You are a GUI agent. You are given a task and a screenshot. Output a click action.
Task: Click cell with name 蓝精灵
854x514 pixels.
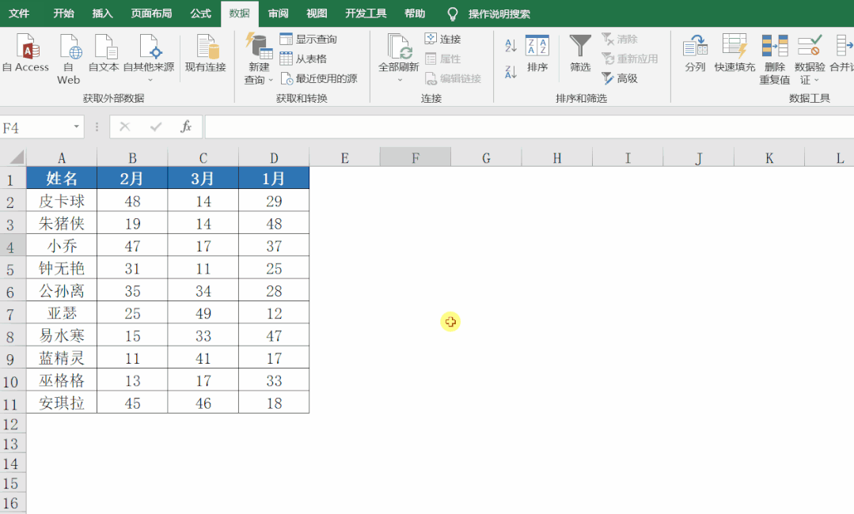(62, 358)
